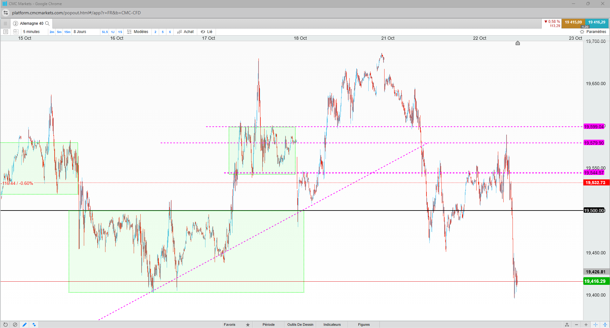This screenshot has width=610, height=328.
Task: Click Chrome site info icon in address bar
Action: point(6,13)
